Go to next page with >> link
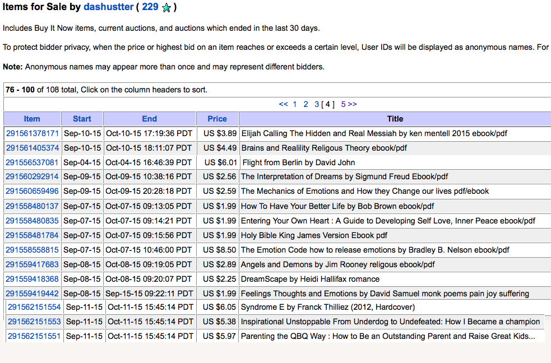The width and height of the screenshot is (551, 363). tap(353, 104)
